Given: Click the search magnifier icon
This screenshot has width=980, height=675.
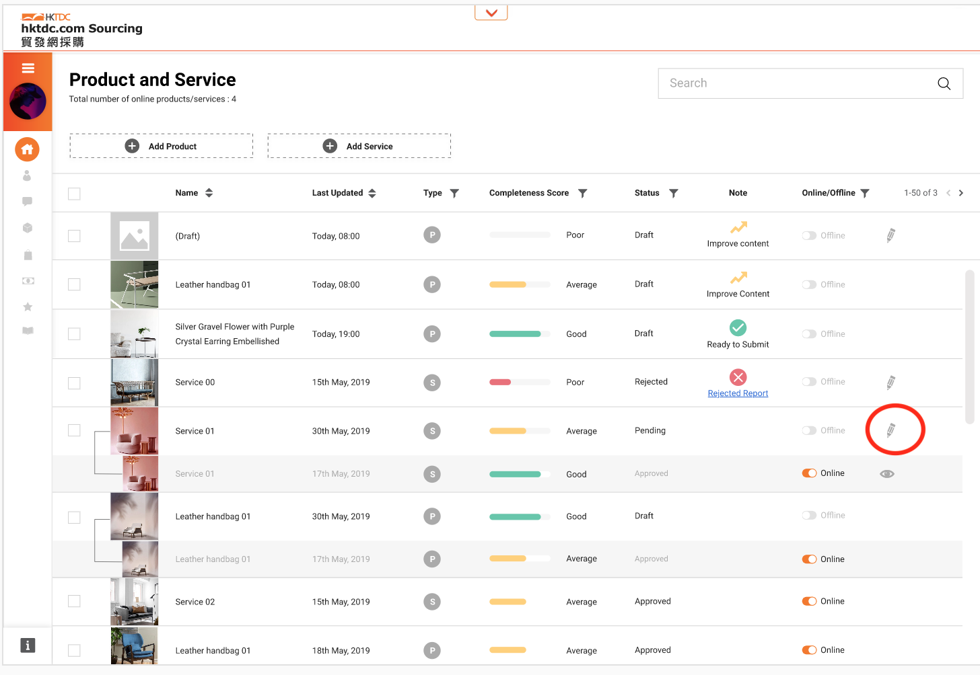Looking at the screenshot, I should coord(944,83).
